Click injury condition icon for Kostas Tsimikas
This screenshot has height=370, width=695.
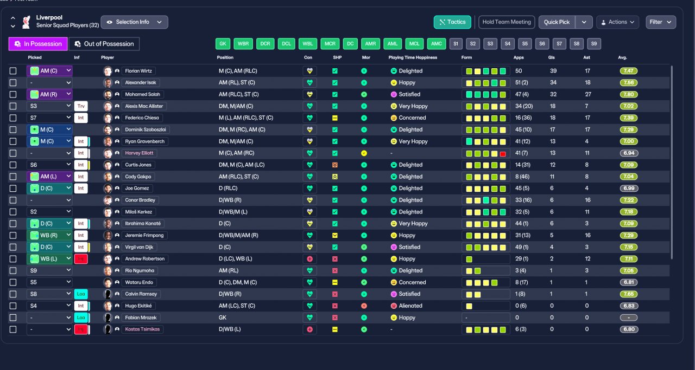[309, 329]
